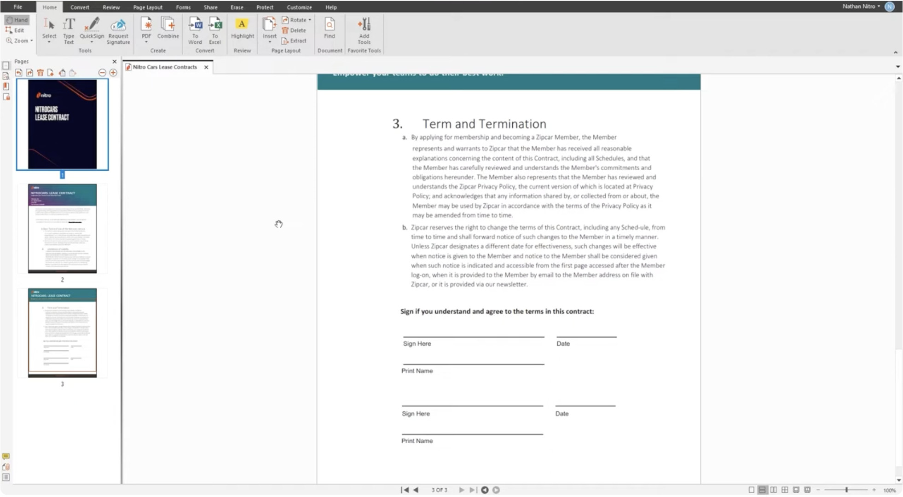Open the Help tab
The width and height of the screenshot is (903, 497).
pos(331,7)
